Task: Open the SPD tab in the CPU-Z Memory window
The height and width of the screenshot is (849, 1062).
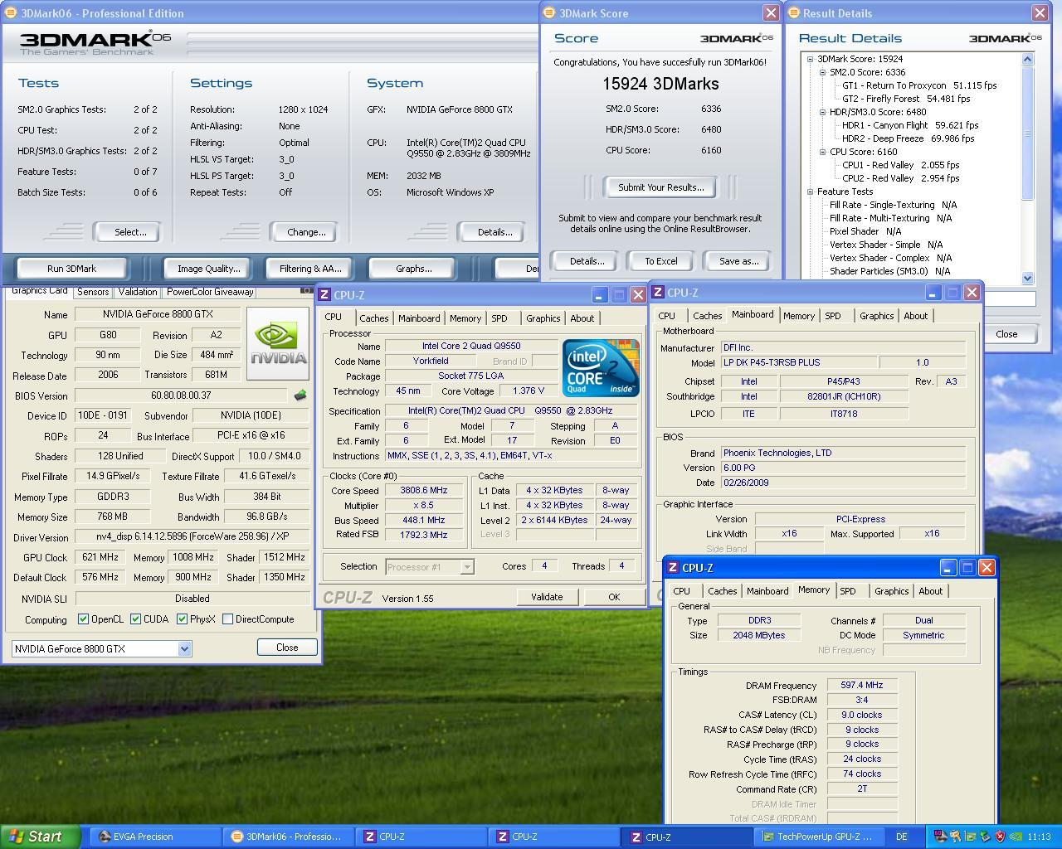Action: (847, 591)
